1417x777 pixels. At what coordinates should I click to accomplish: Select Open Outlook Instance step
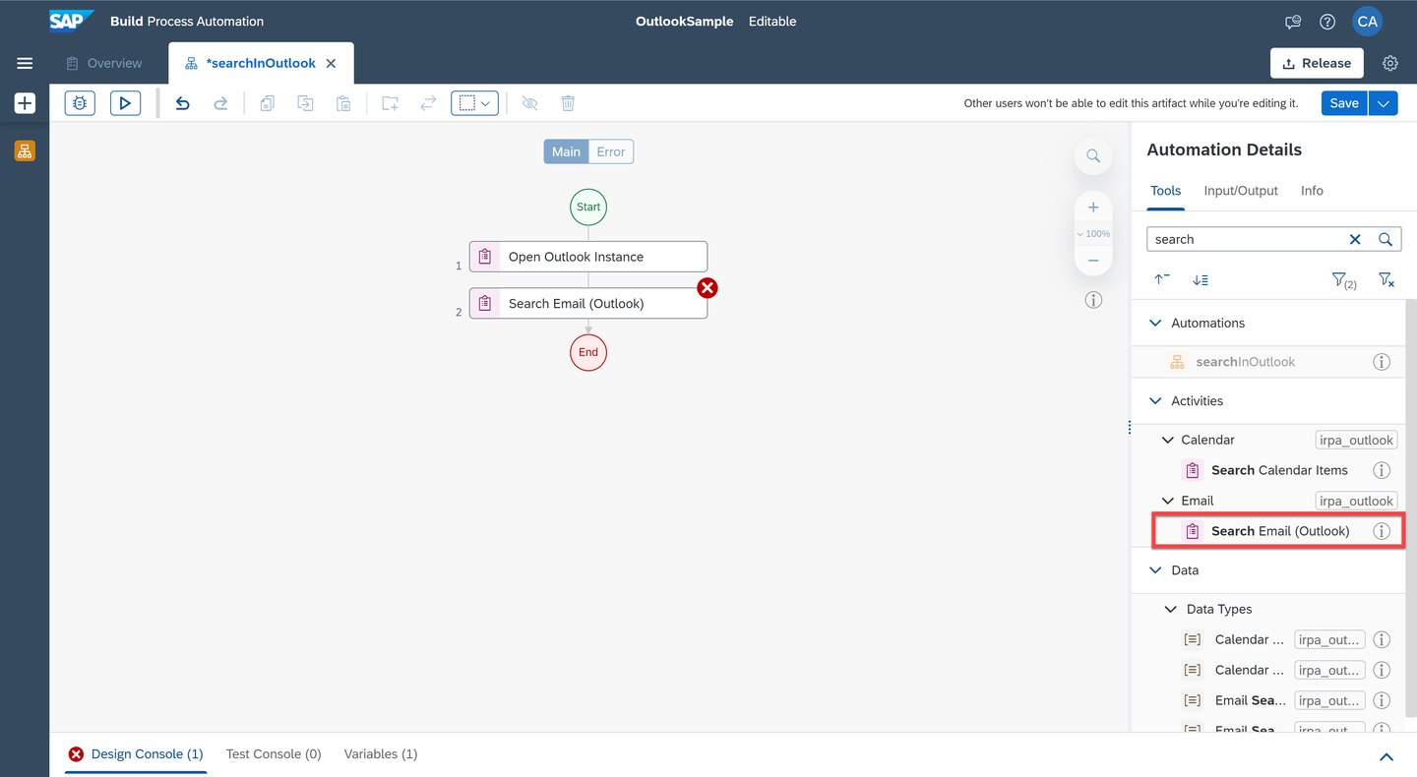click(x=588, y=257)
